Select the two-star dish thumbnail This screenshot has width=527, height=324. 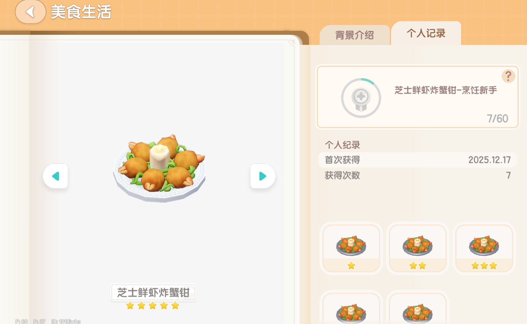418,248
